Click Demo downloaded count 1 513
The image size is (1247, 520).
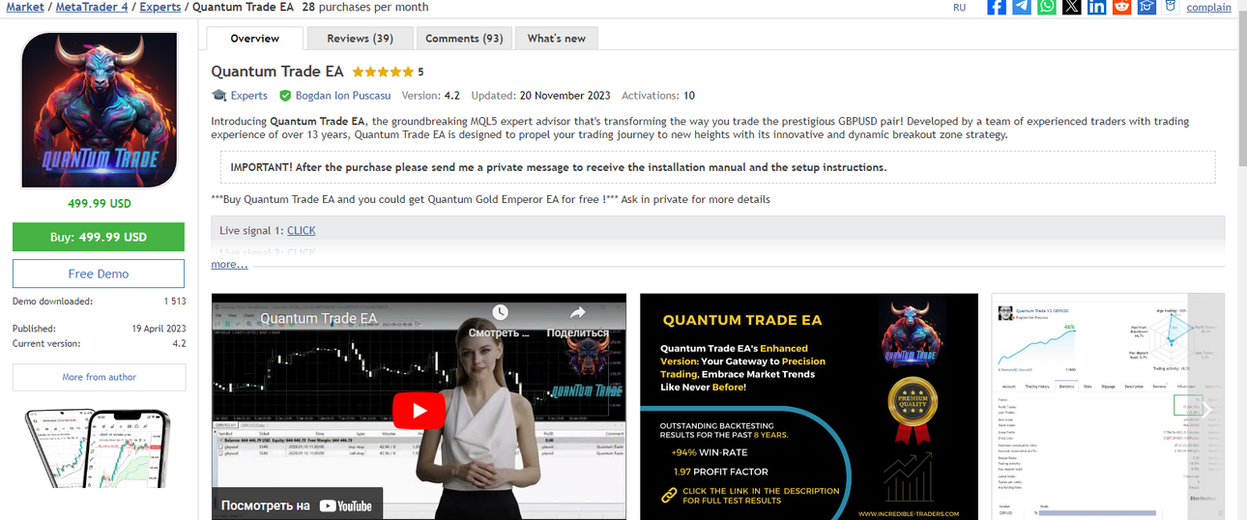click(174, 302)
